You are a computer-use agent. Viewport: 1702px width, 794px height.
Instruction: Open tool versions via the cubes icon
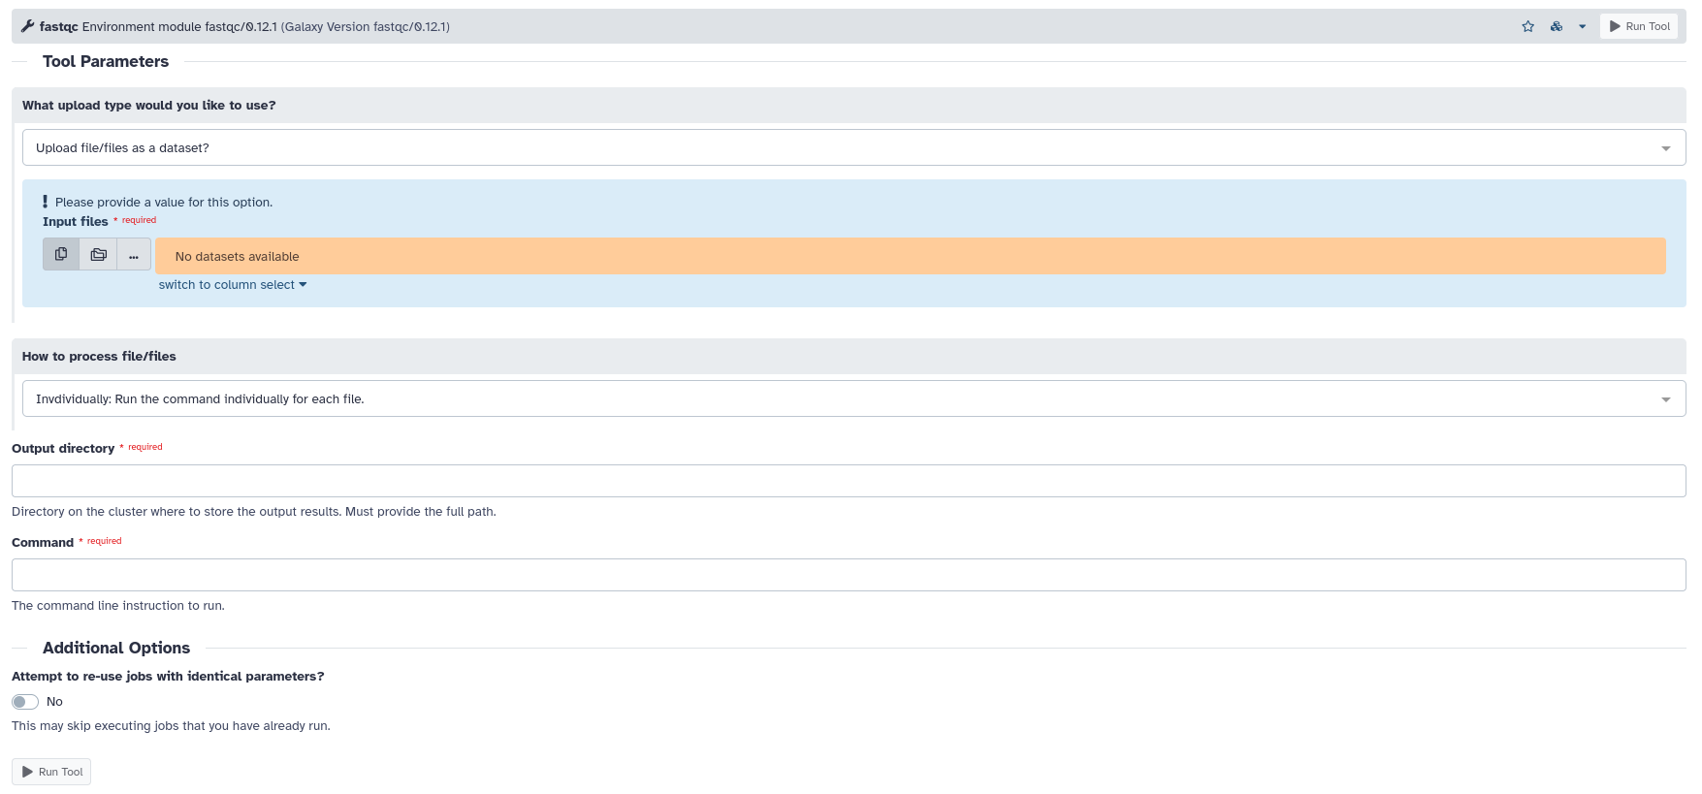[1556, 26]
